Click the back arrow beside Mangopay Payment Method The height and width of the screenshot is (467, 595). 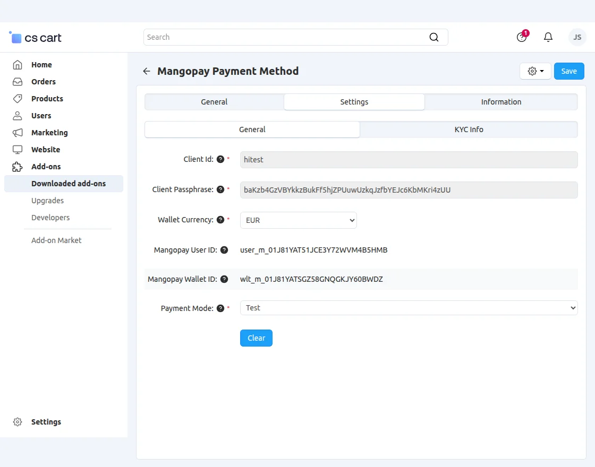147,71
